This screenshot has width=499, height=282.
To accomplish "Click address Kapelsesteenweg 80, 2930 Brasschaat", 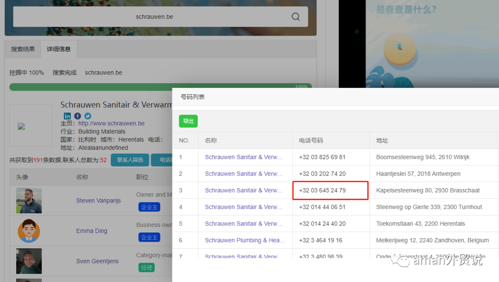I will (428, 190).
